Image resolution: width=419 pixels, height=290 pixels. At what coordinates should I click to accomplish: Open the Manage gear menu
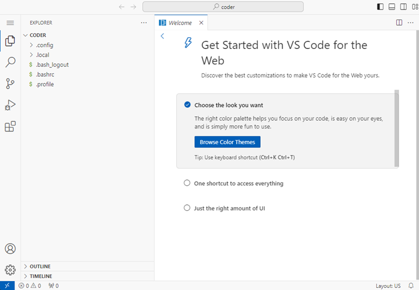pos(10,270)
